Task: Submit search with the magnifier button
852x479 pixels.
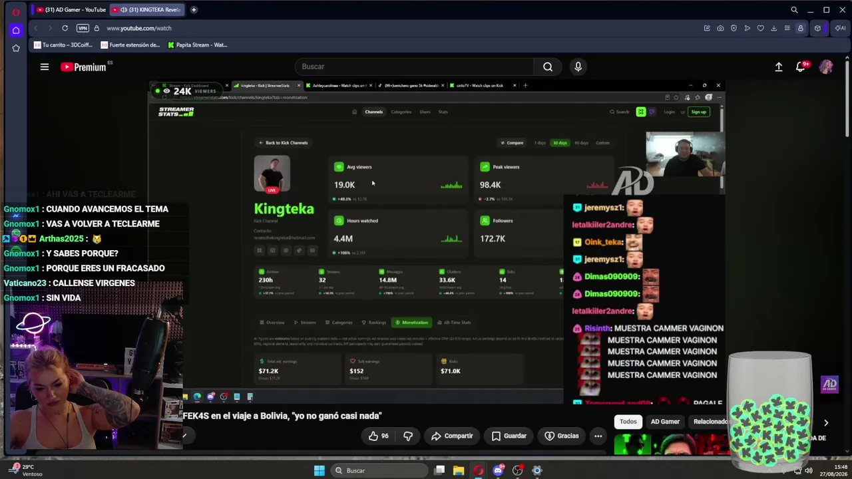Action: [x=548, y=67]
